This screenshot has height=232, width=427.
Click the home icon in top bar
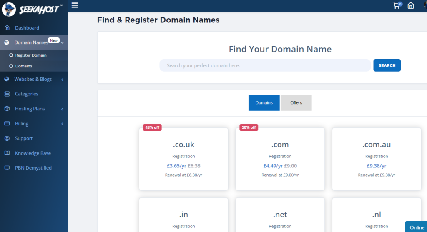(x=411, y=5)
